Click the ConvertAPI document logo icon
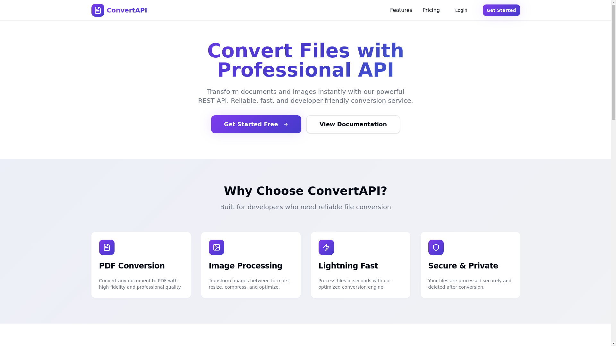Screen dimensions: 616x346 coord(98,10)
